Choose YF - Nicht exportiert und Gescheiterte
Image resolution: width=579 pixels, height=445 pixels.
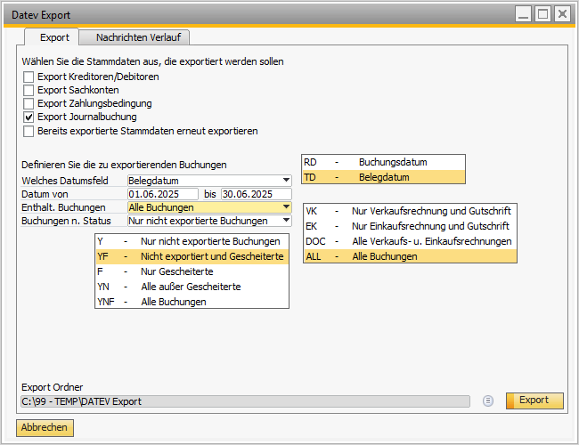tap(192, 256)
